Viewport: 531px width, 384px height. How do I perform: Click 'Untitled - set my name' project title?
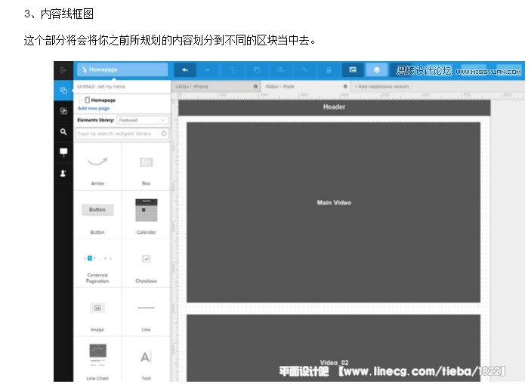pos(101,87)
